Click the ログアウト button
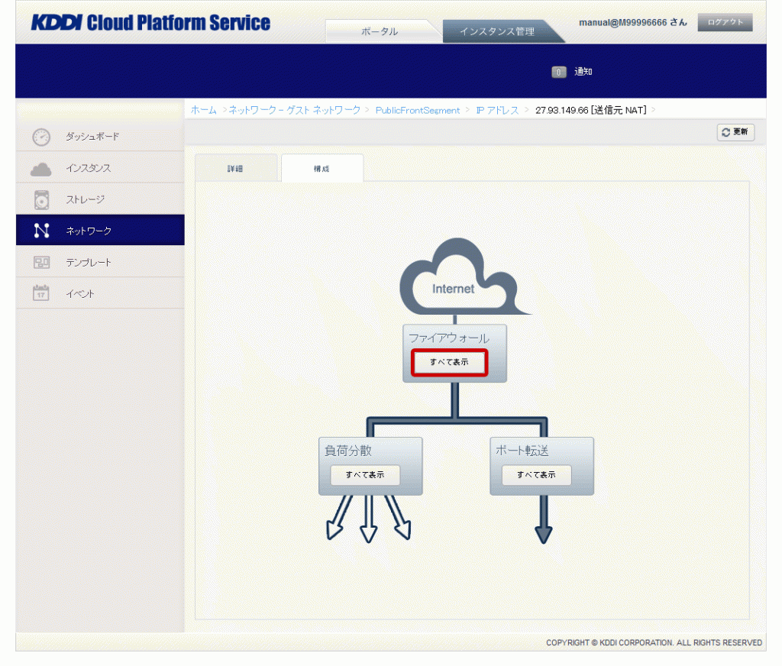This screenshot has width=782, height=666. tap(725, 22)
